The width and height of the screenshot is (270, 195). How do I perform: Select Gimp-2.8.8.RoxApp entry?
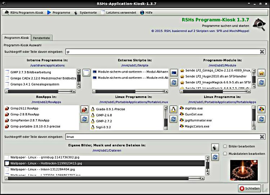[x=42, y=114]
